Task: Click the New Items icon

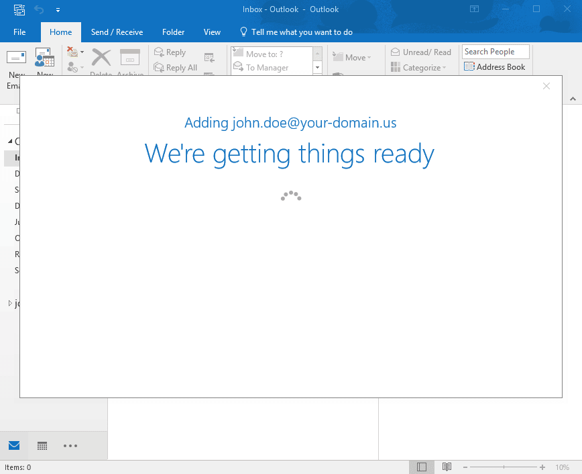Action: pyautogui.click(x=44, y=57)
